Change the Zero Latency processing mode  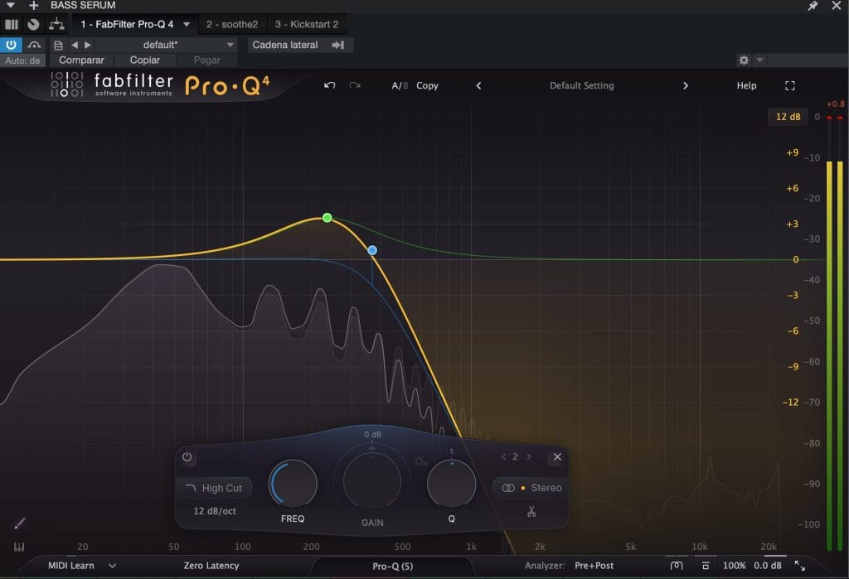click(x=211, y=566)
